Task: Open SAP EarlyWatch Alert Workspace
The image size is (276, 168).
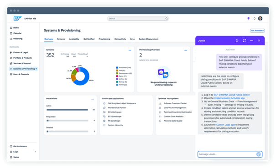Action: click(122, 103)
